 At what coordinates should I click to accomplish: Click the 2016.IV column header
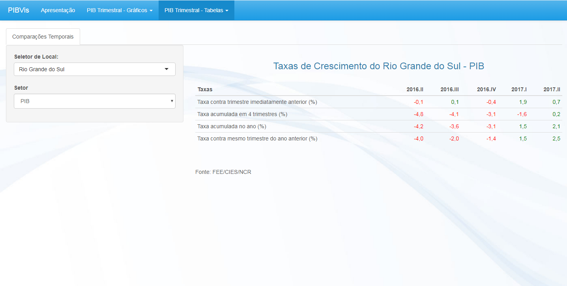486,89
